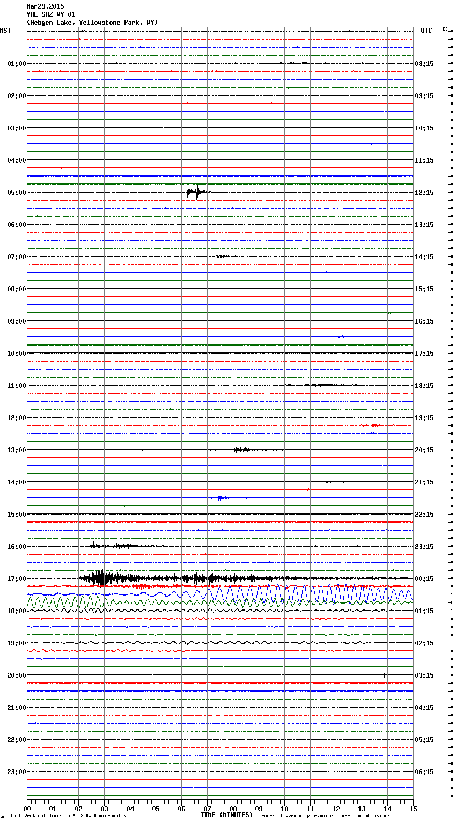Click the 05:15 UTC time label
This screenshot has height=823, width=456.
[424, 740]
